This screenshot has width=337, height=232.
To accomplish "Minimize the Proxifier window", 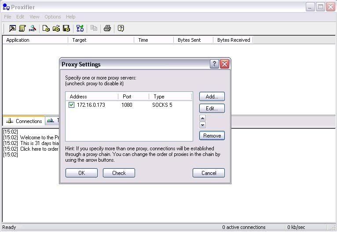I will coord(310,7).
